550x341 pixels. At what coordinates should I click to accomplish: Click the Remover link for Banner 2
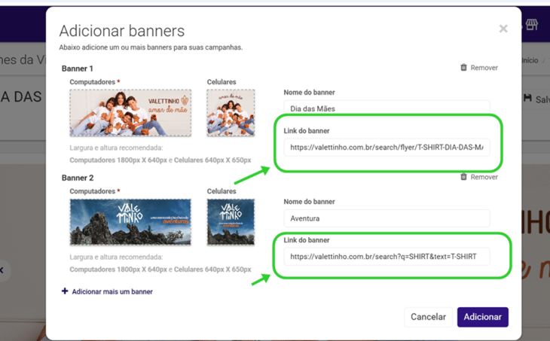pyautogui.click(x=484, y=177)
